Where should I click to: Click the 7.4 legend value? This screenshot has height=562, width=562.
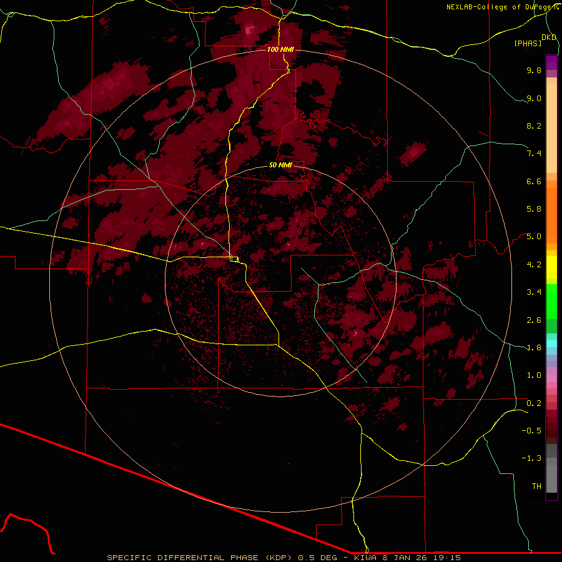534,154
